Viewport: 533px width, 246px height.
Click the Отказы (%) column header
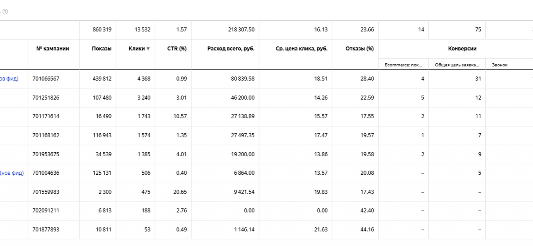tap(359, 49)
